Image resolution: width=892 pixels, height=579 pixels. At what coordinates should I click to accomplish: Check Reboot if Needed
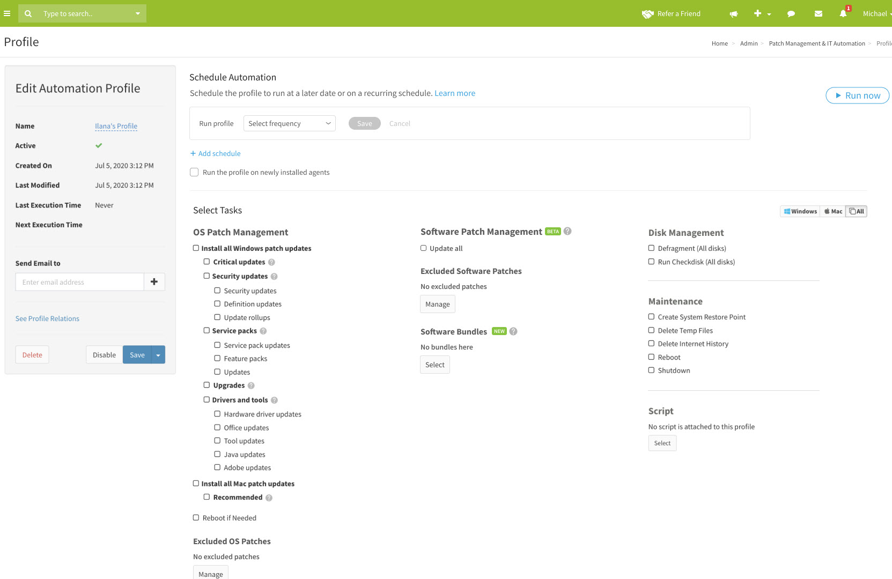(196, 517)
